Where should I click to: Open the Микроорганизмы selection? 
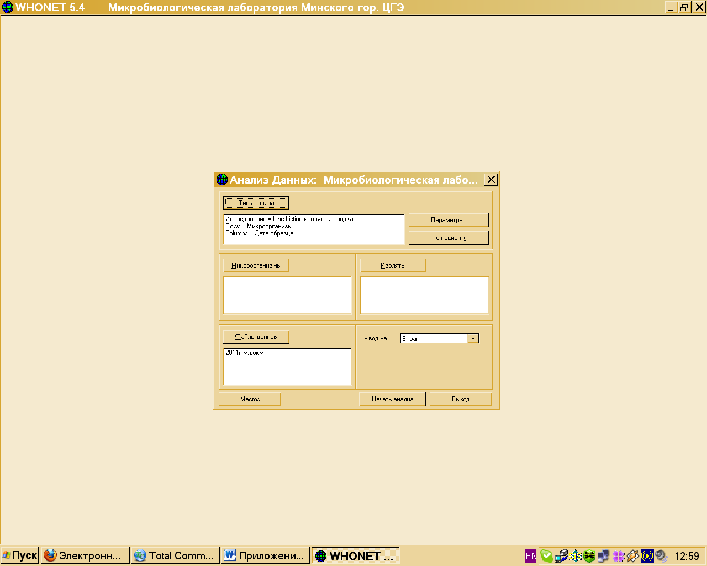256,265
